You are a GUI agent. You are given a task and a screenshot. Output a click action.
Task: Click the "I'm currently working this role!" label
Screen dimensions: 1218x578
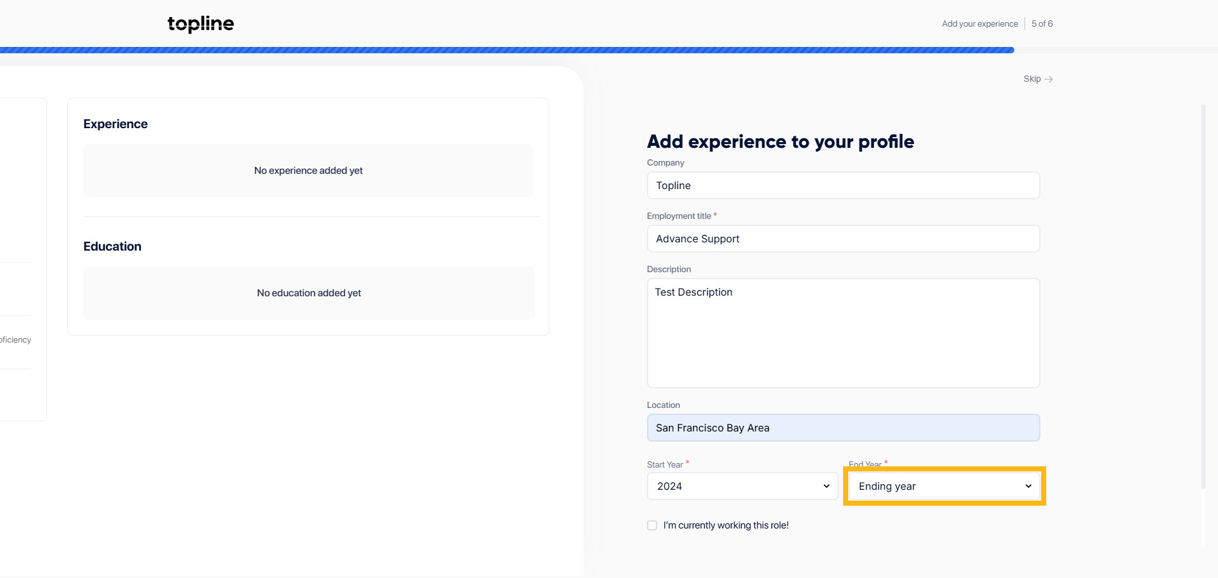pos(726,525)
